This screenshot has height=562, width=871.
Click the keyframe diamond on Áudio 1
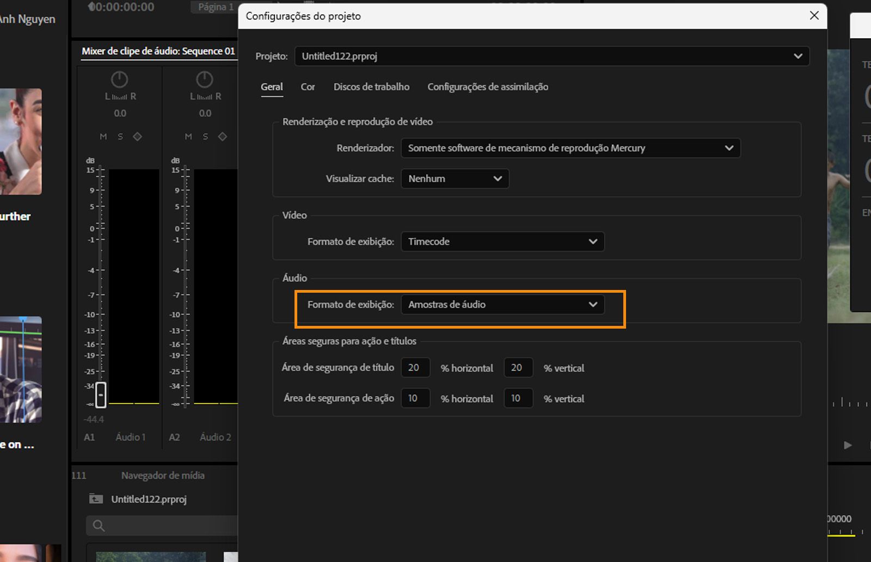(138, 137)
